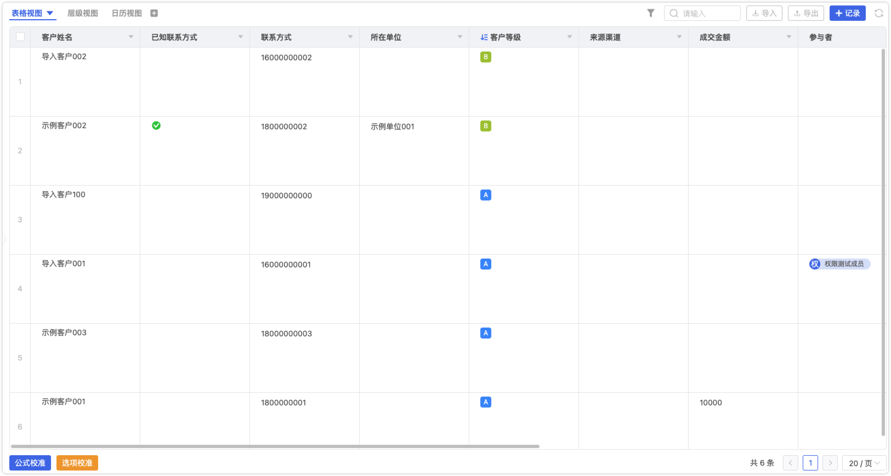Screen dimensions: 891x476
Task: Click the next page arrow
Action: 830,463
